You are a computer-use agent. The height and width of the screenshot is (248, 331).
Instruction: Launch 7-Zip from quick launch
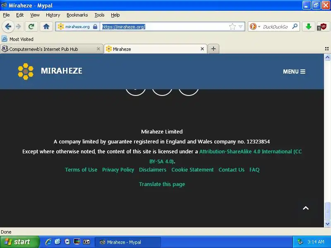(x=86, y=242)
